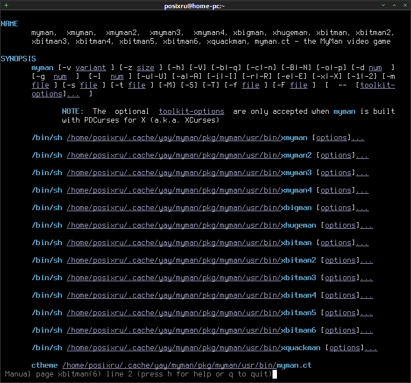Click the chevron-up maximize icon in title bar

click(x=394, y=5)
